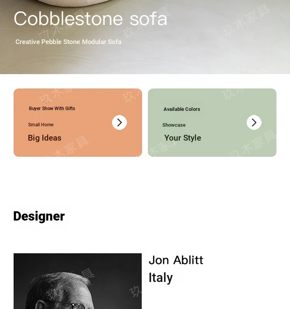The image size is (290, 309).
Task: Click the Cobblestone sofa title
Action: (90, 19)
